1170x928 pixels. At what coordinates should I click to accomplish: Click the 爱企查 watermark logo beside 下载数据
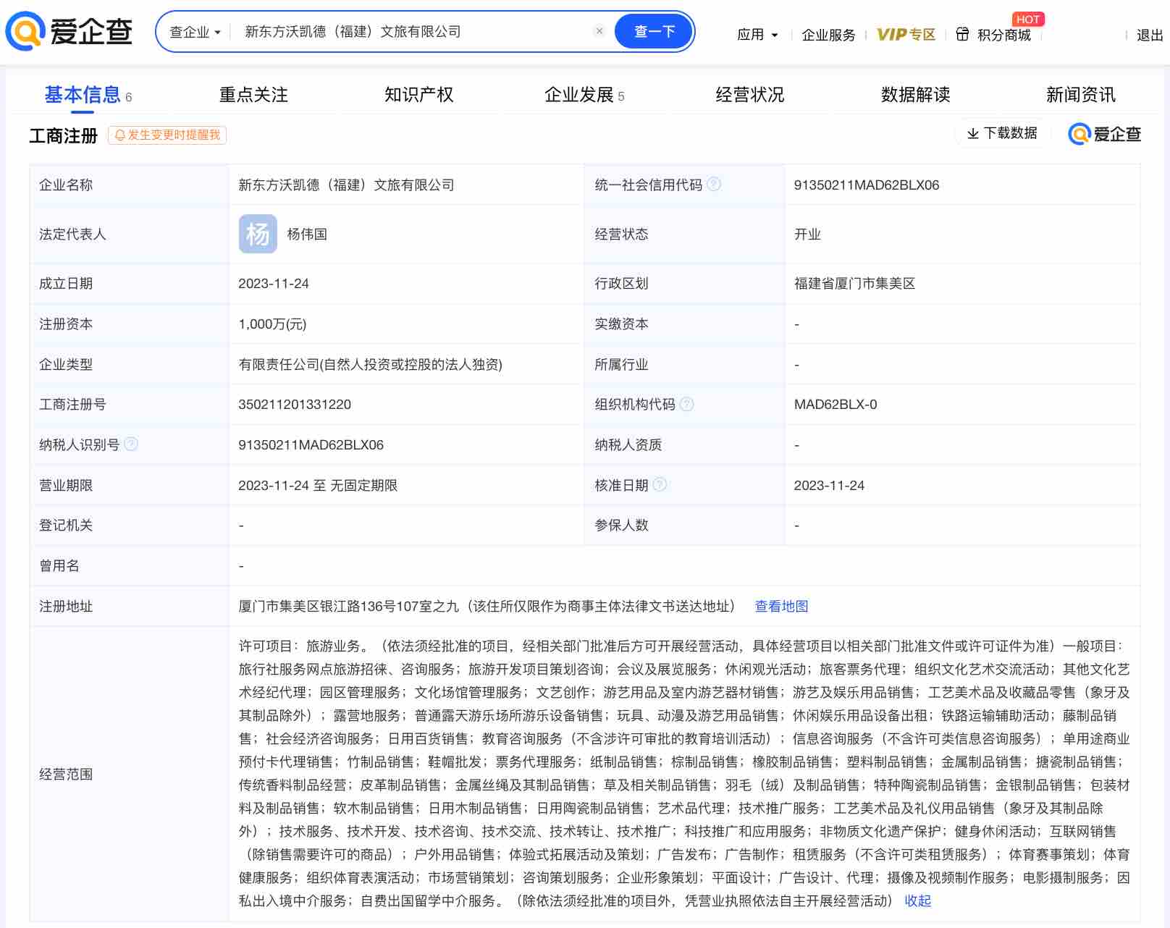pos(1105,134)
